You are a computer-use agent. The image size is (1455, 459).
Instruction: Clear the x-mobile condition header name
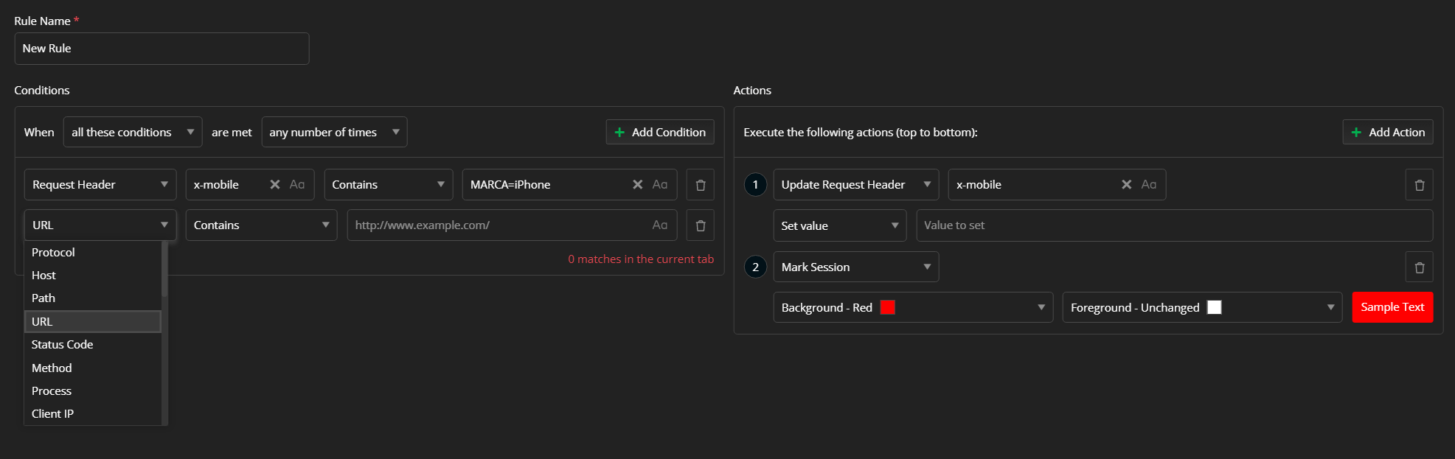(274, 185)
